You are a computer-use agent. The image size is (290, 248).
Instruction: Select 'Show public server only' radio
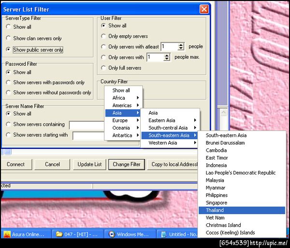[x=8, y=50]
